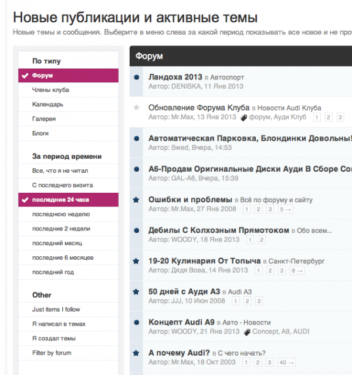Viewport: 352px width, 375px height.
Task: Go to page 3 of 50 дней с Ауди А3
Action: [259, 301]
